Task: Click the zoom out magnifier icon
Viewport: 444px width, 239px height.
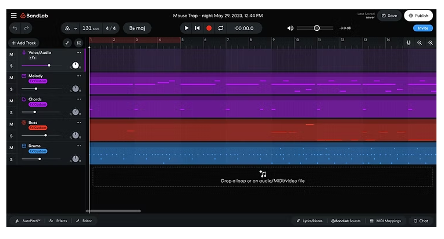Action: click(x=420, y=43)
